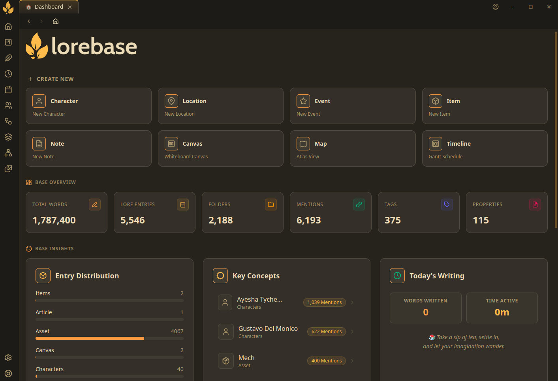
Task: Click the Today's Writing clock icon
Action: pyautogui.click(x=397, y=276)
